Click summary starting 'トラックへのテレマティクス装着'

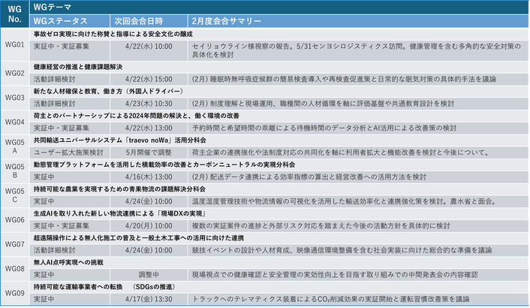(330, 299)
